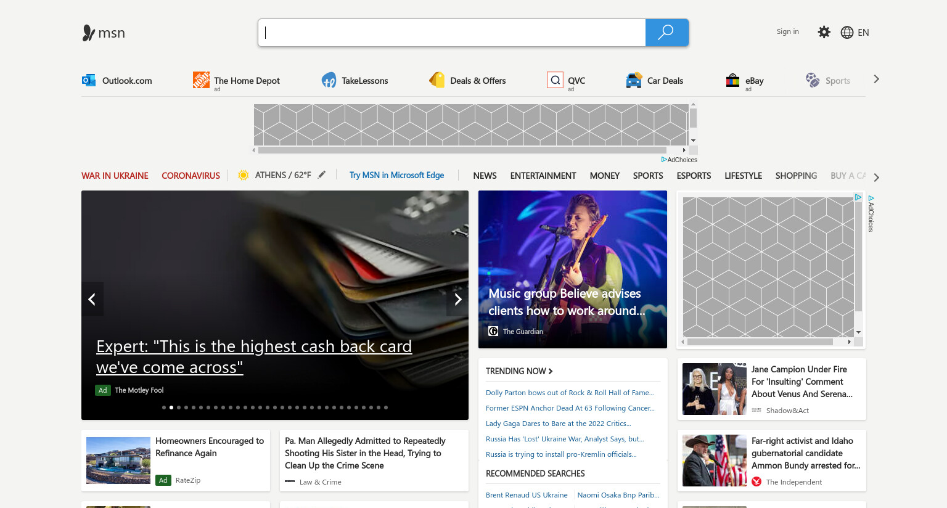The width and height of the screenshot is (947, 508).
Task: Click The Guardian source logo icon
Action: click(x=493, y=331)
